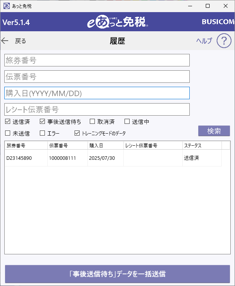
Task: Click the 検索 search button
Action: coord(214,131)
